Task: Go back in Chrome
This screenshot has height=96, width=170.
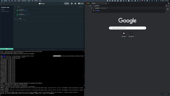Action: [x=86, y=6]
